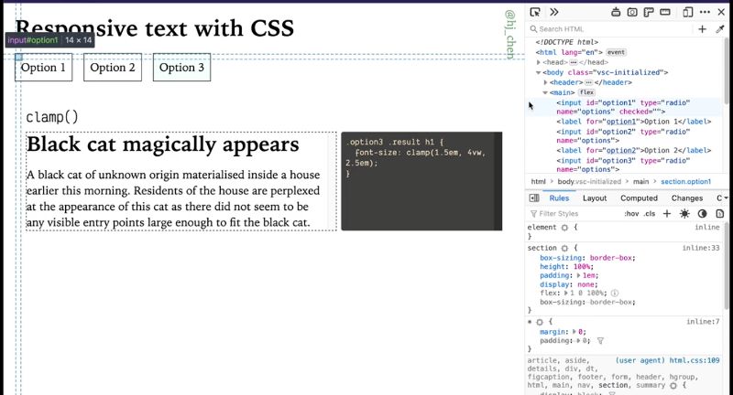Open responsive design mode icon
This screenshot has height=395, width=733.
click(x=689, y=12)
